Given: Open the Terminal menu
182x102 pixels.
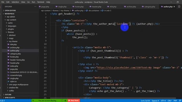Looking at the screenshot, I should (40, 2).
